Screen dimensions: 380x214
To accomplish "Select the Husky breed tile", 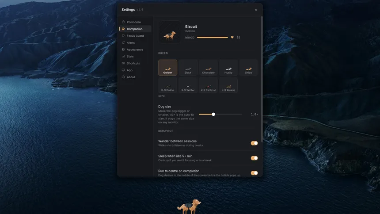I will pyautogui.click(x=228, y=68).
